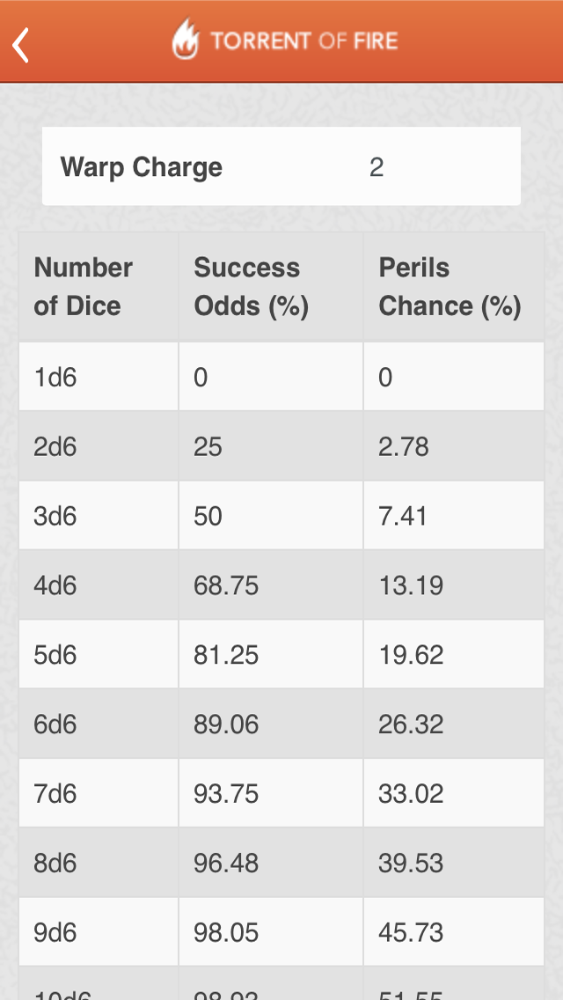Select the 9d6 success odds 98.05

click(226, 934)
